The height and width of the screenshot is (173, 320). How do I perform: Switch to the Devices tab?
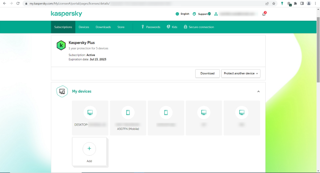84,27
